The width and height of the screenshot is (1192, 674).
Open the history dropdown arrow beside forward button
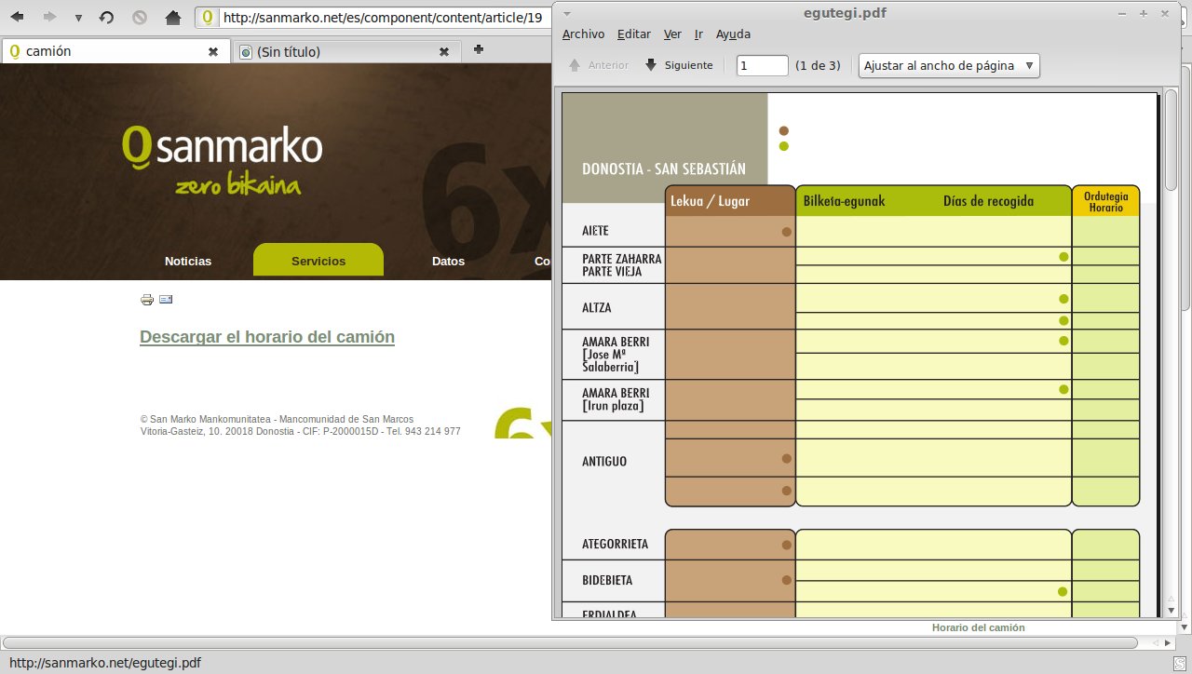(78, 18)
